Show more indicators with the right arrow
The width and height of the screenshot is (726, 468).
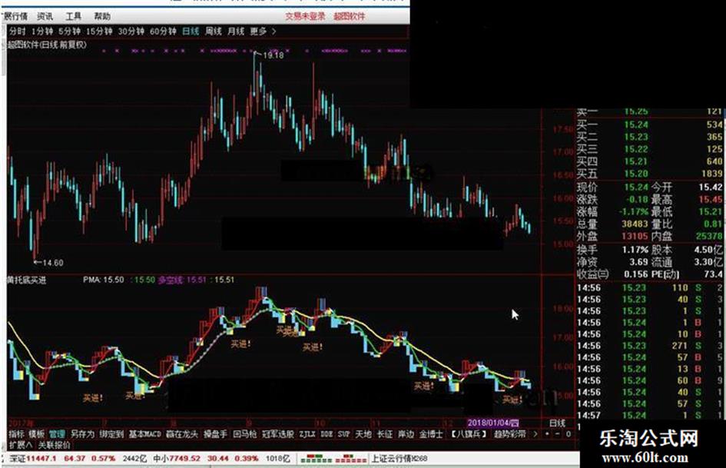[535, 434]
